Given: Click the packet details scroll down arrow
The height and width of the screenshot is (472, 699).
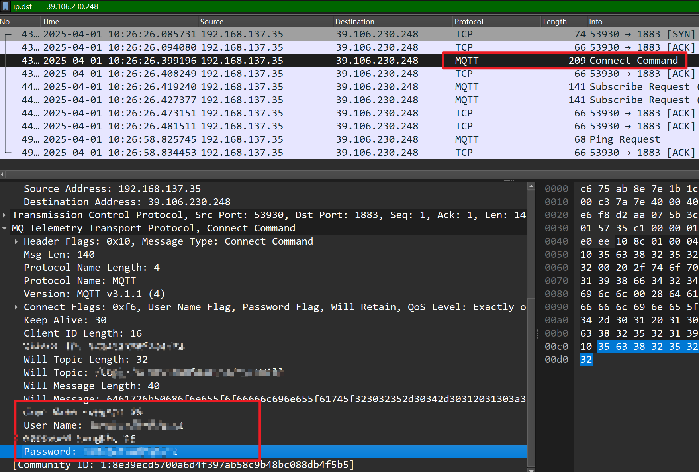Looking at the screenshot, I should (x=531, y=470).
